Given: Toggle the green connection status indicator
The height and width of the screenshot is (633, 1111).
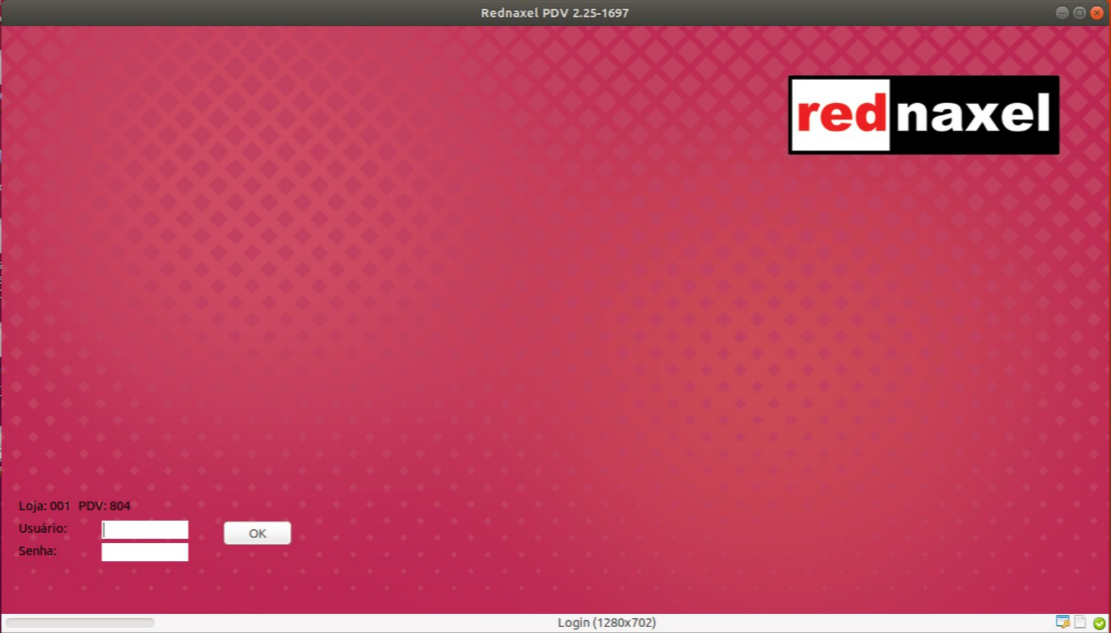Looking at the screenshot, I should click(1099, 622).
